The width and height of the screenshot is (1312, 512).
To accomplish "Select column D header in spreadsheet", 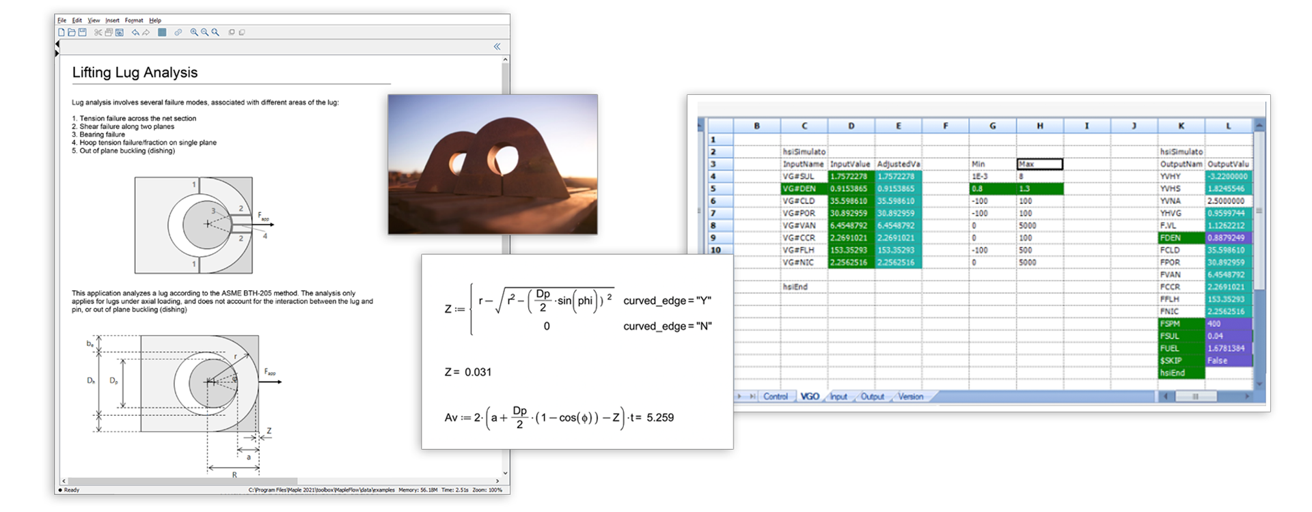I will point(851,126).
